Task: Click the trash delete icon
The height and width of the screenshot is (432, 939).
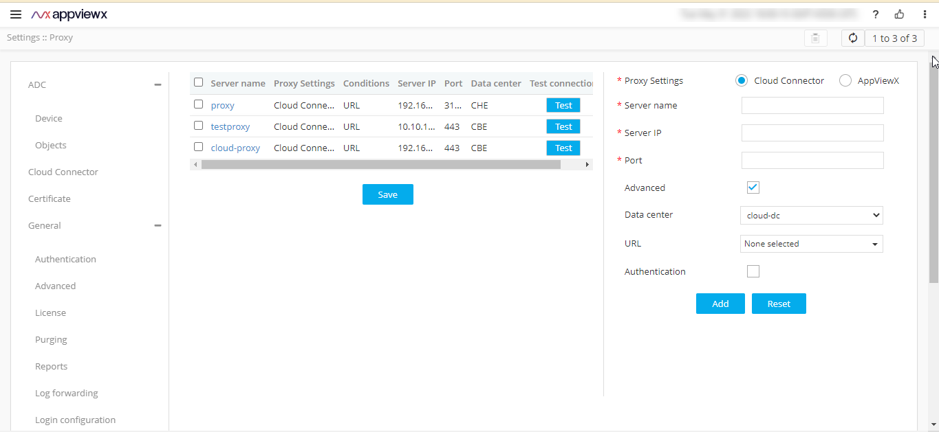Action: 815,38
